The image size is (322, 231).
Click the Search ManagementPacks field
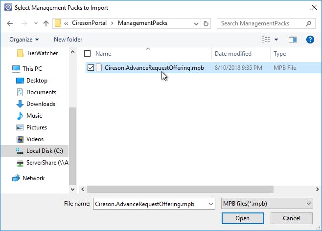266,23
